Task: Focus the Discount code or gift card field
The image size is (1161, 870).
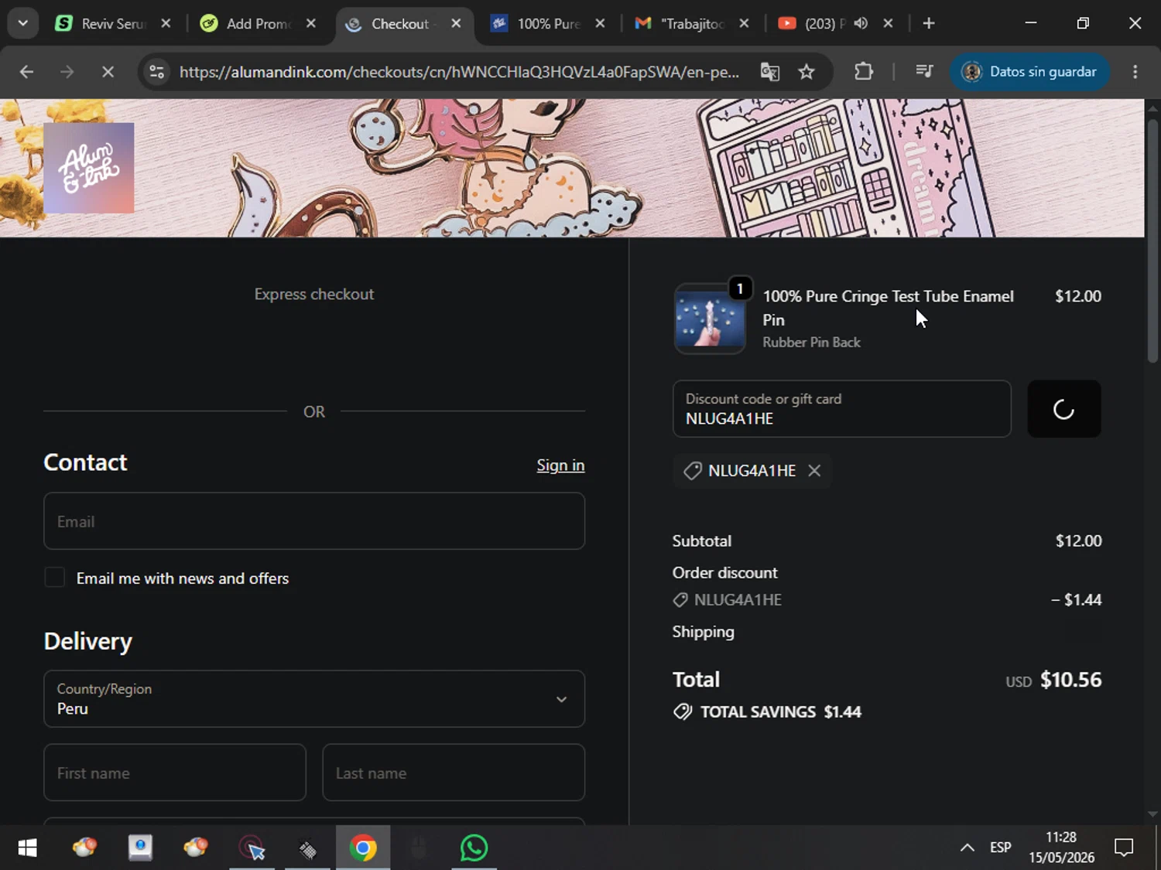Action: click(x=842, y=409)
